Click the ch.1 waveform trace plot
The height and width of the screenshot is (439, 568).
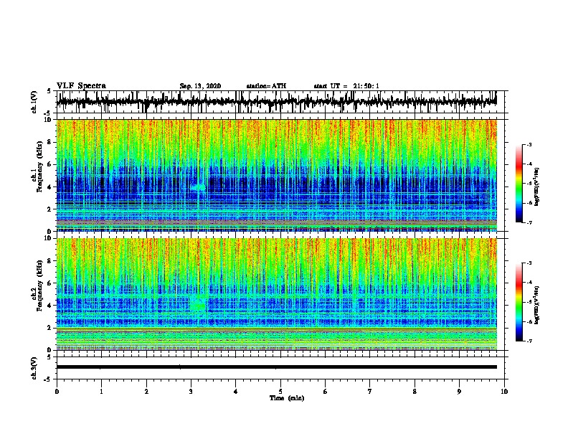point(276,102)
